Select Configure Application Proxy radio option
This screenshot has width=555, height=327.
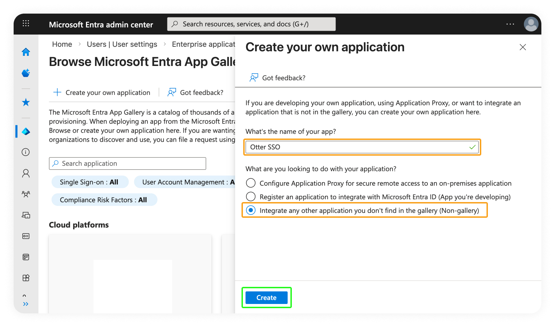click(x=251, y=183)
